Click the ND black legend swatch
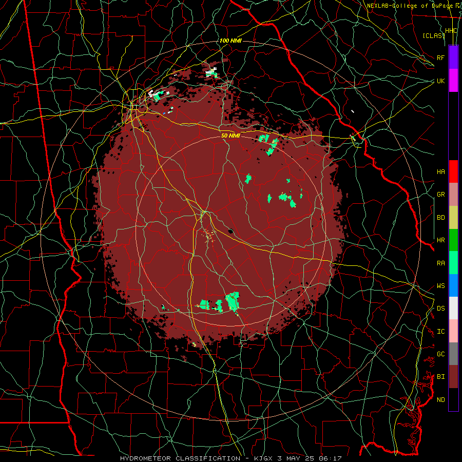 [453, 399]
